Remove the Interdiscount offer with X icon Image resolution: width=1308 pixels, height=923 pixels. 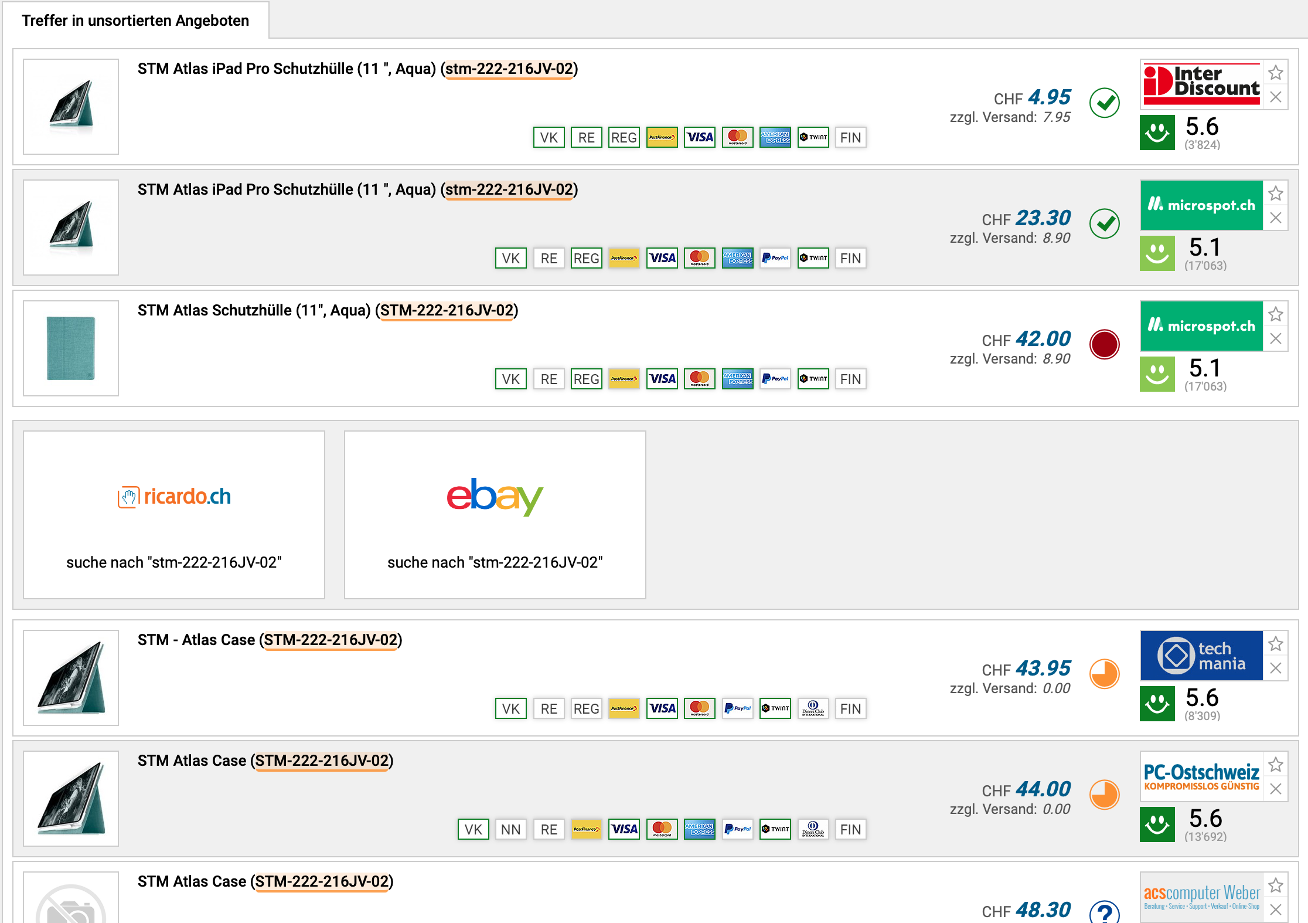1275,97
